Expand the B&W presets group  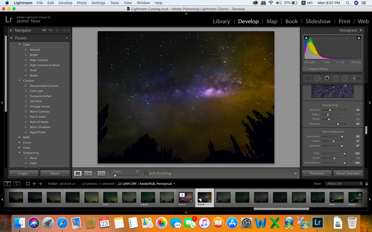pos(19,137)
